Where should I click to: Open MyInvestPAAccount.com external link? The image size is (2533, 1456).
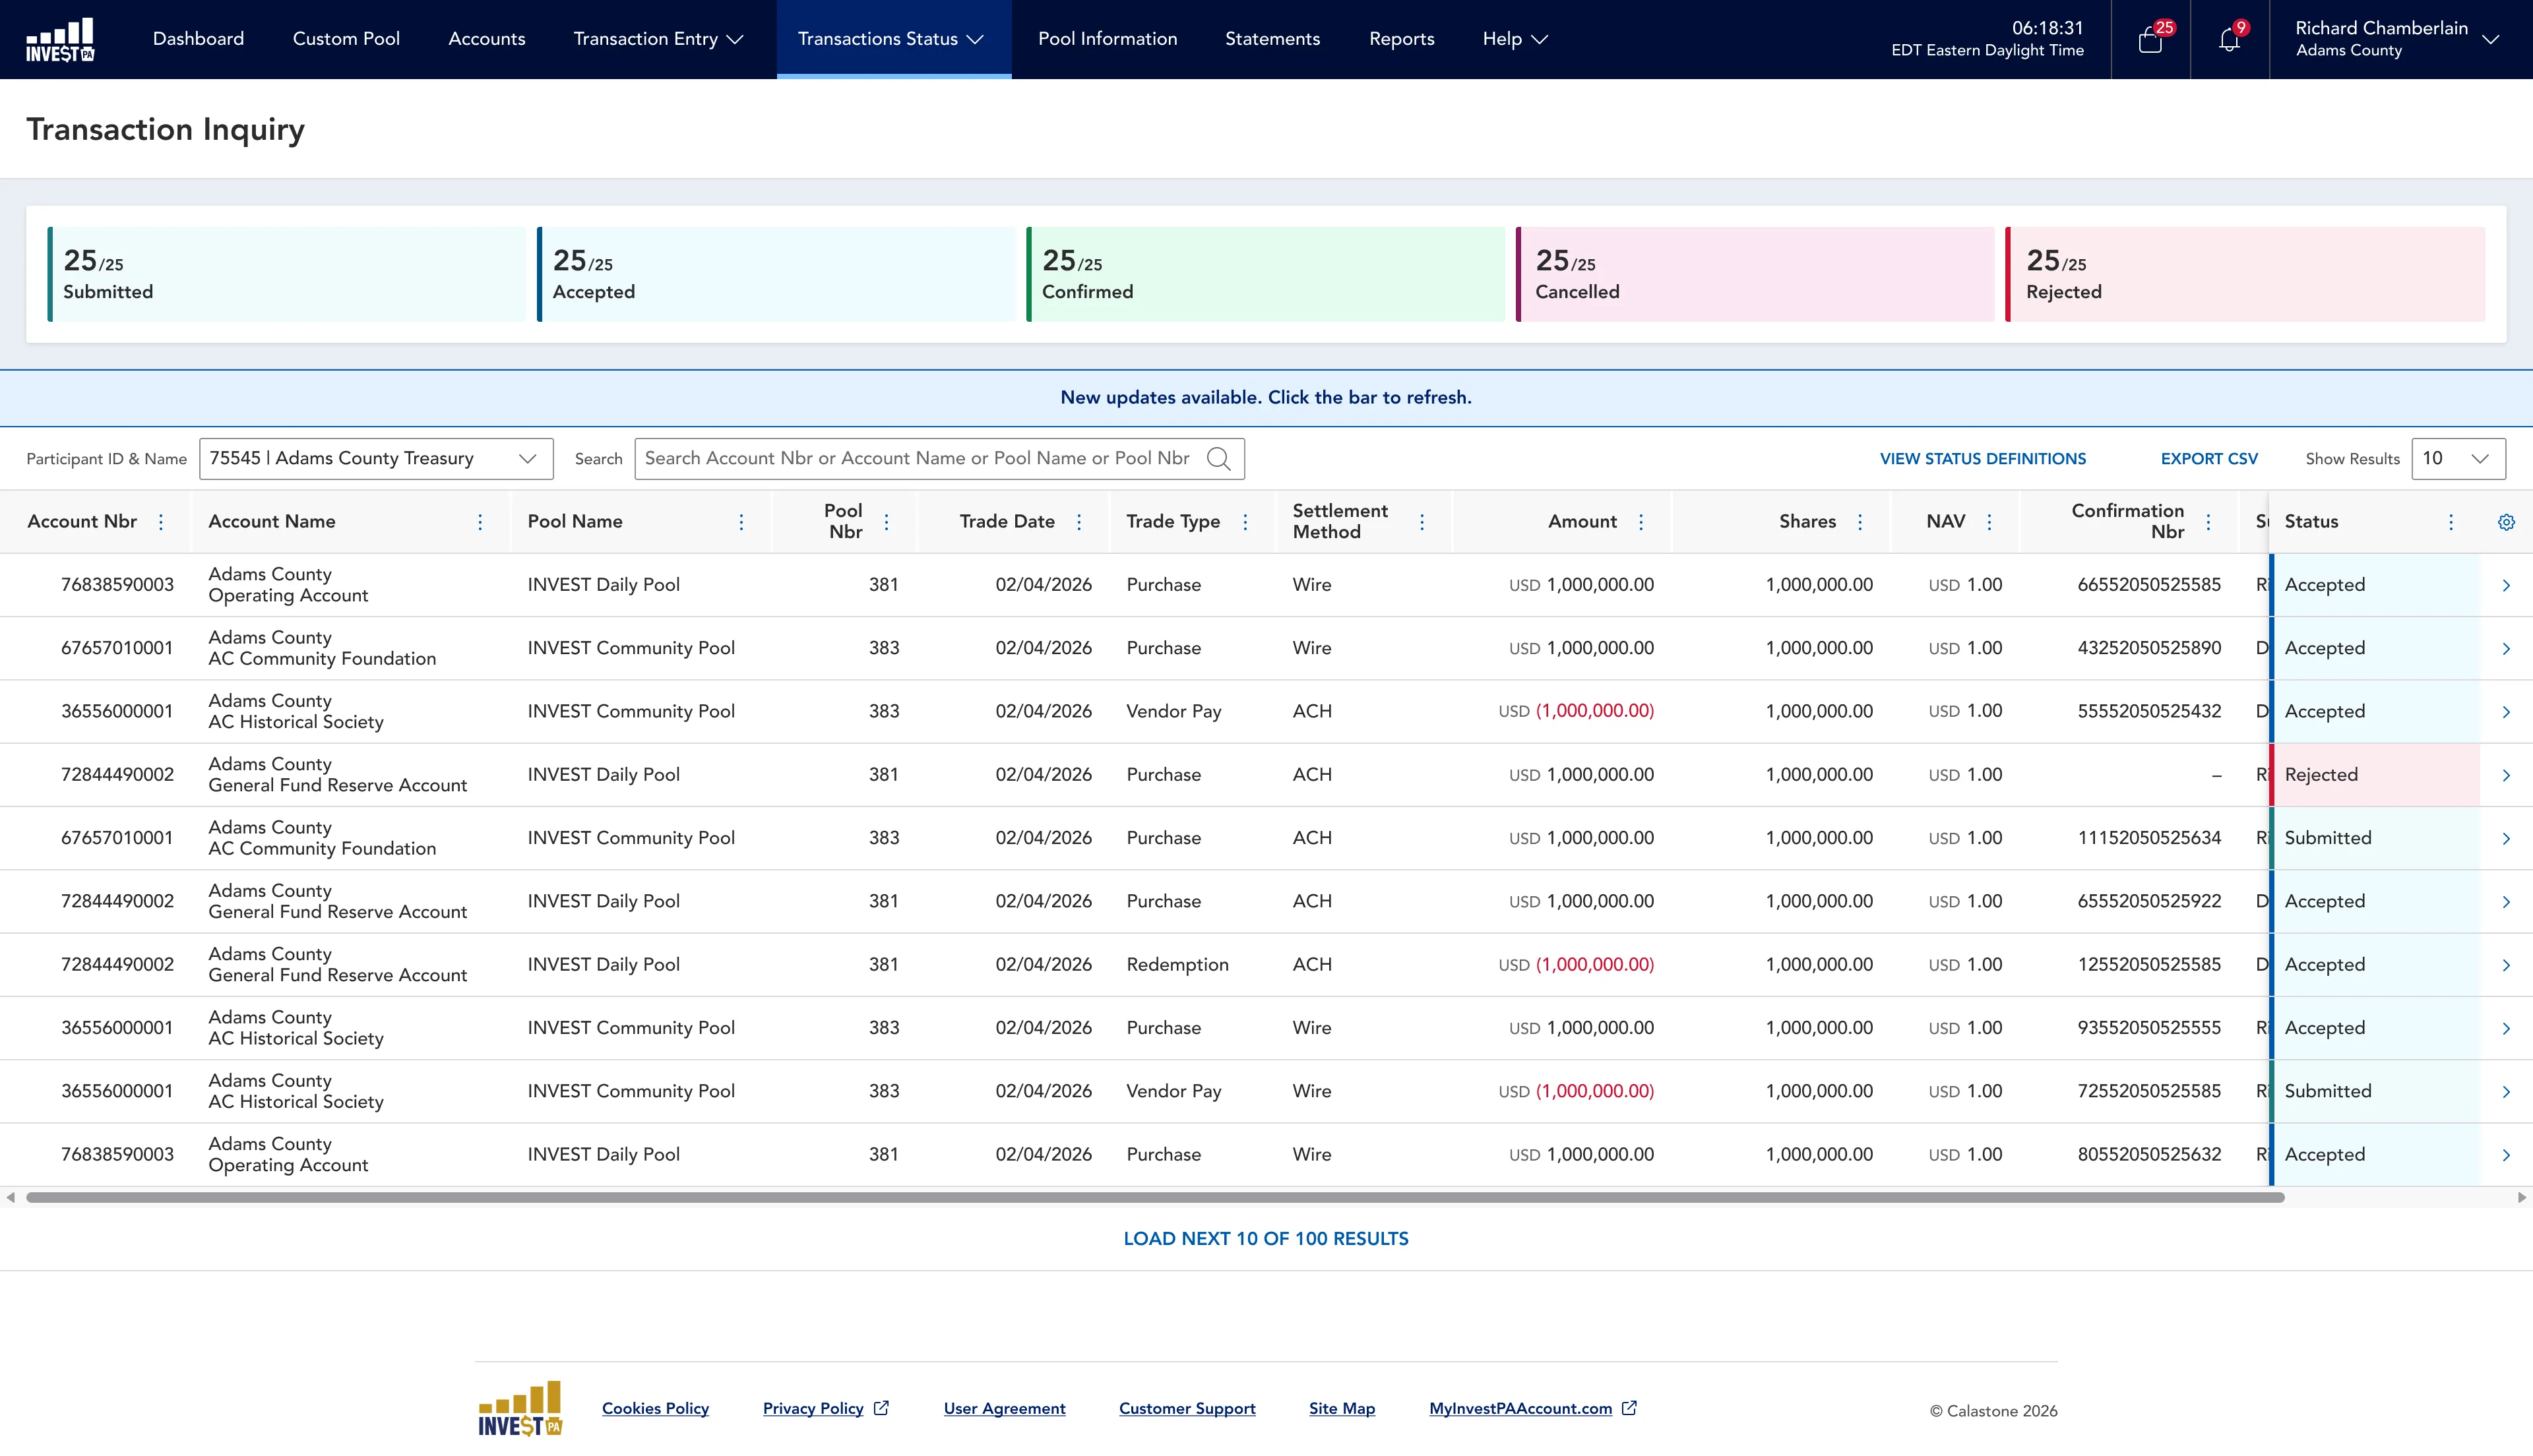(x=1532, y=1408)
